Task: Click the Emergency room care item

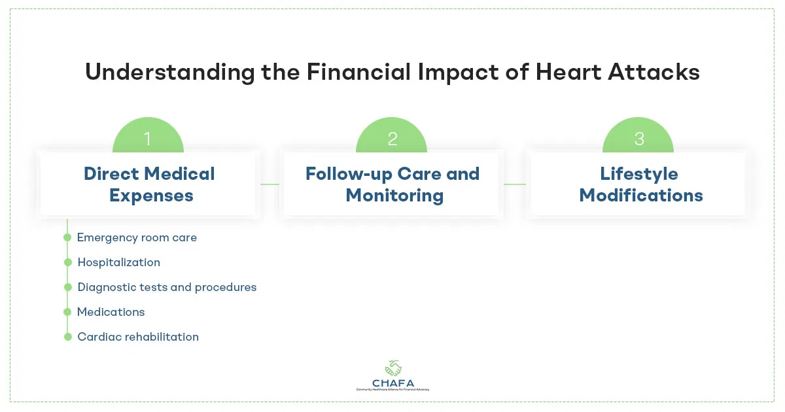Action: (137, 238)
